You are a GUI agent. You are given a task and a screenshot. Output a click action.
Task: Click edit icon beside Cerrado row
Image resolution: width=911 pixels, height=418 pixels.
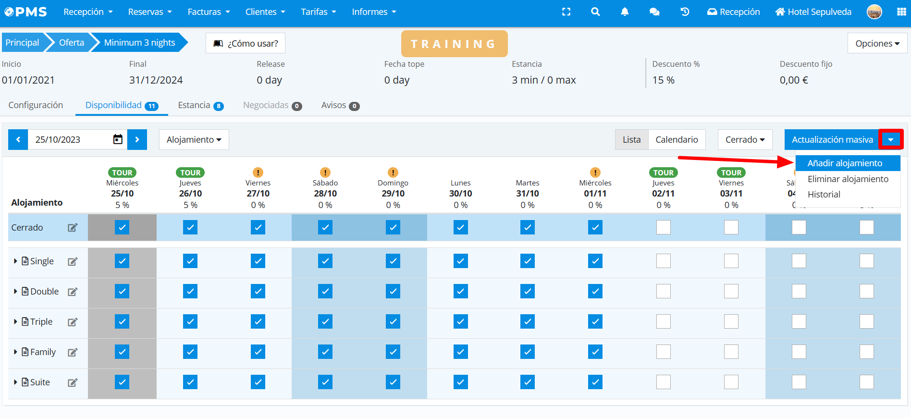73,228
